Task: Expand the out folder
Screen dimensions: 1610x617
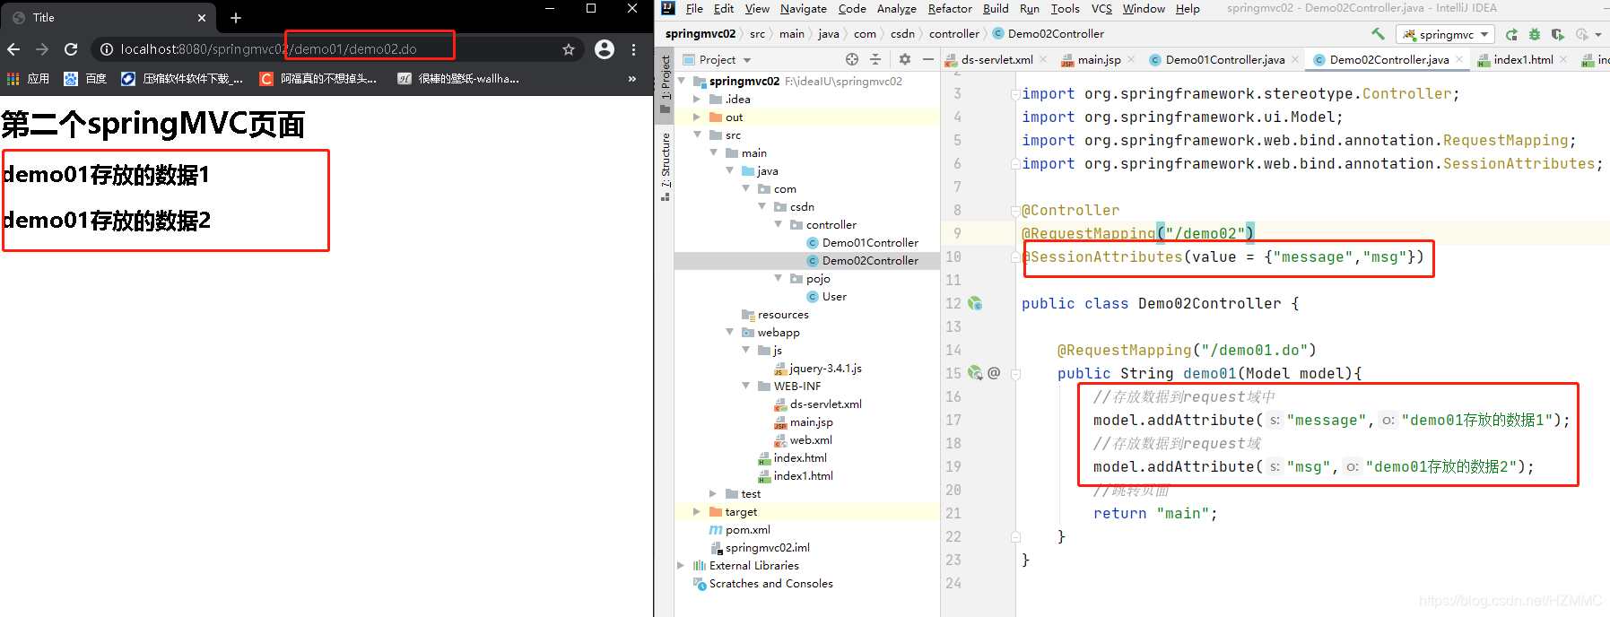Action: pos(697,117)
